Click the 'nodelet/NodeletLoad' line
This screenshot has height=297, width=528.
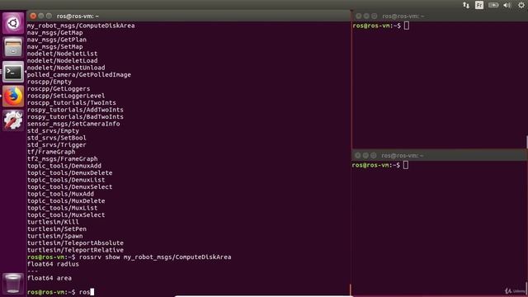[x=63, y=60]
